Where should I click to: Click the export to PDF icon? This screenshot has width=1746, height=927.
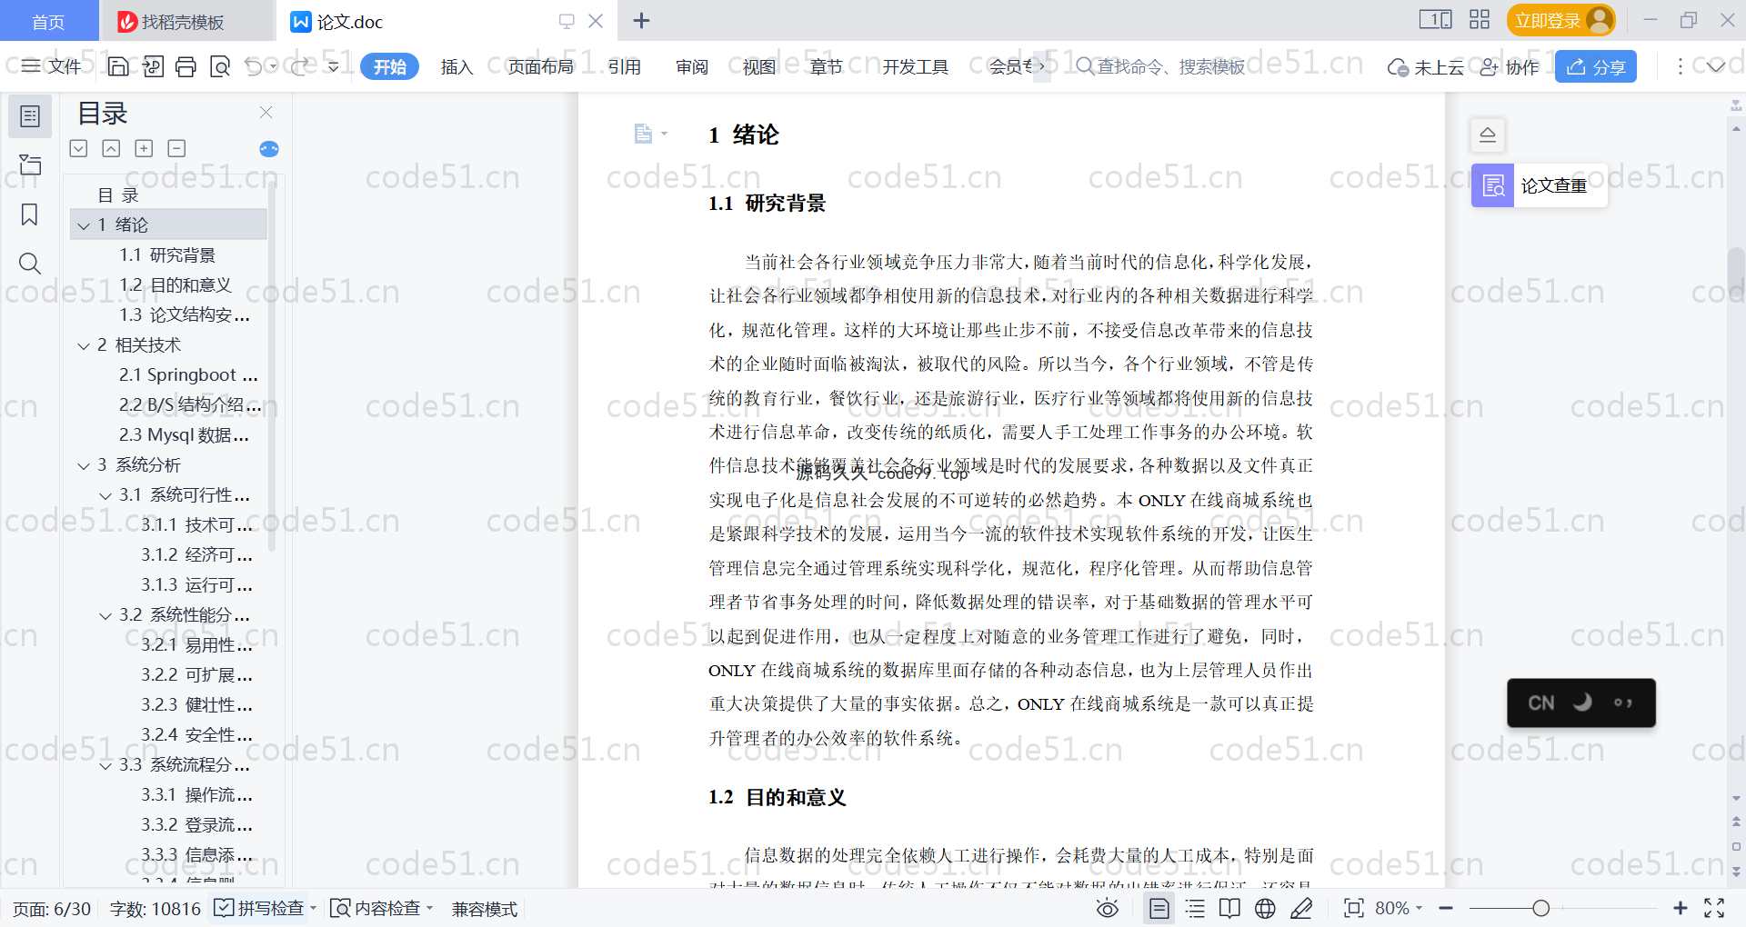coord(153,66)
